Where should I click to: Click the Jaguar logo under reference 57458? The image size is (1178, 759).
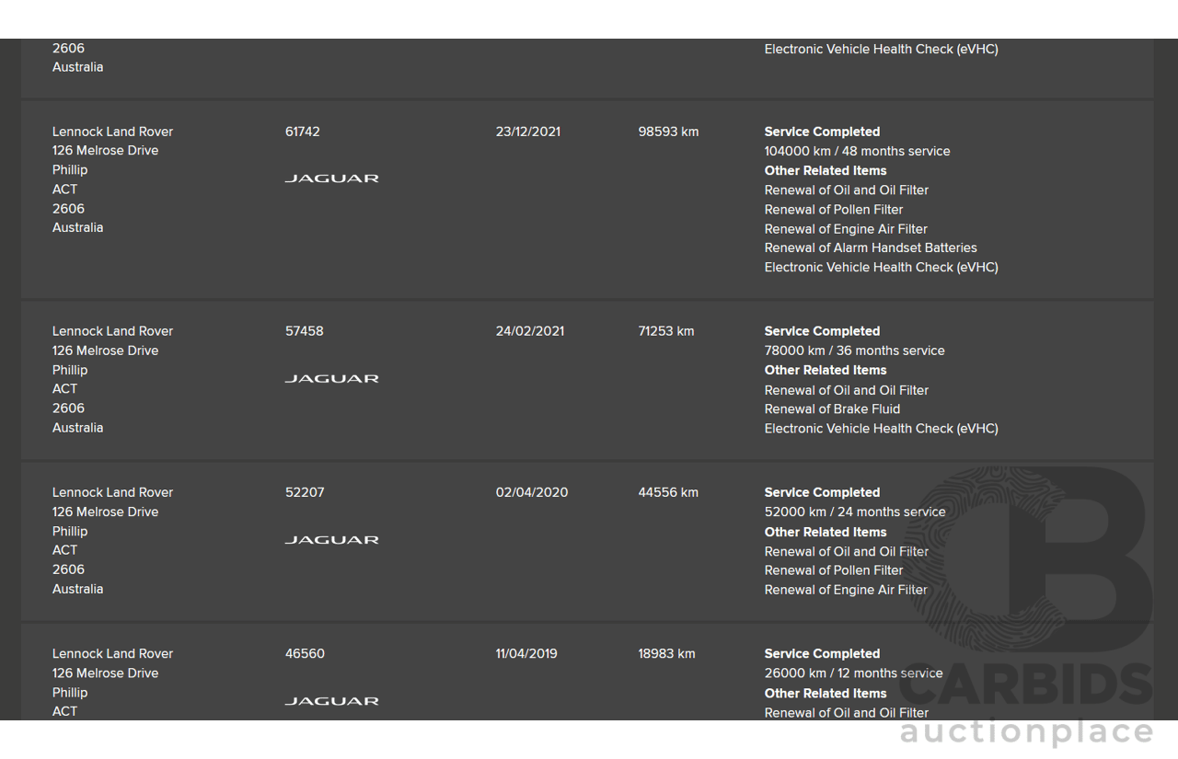coord(331,378)
